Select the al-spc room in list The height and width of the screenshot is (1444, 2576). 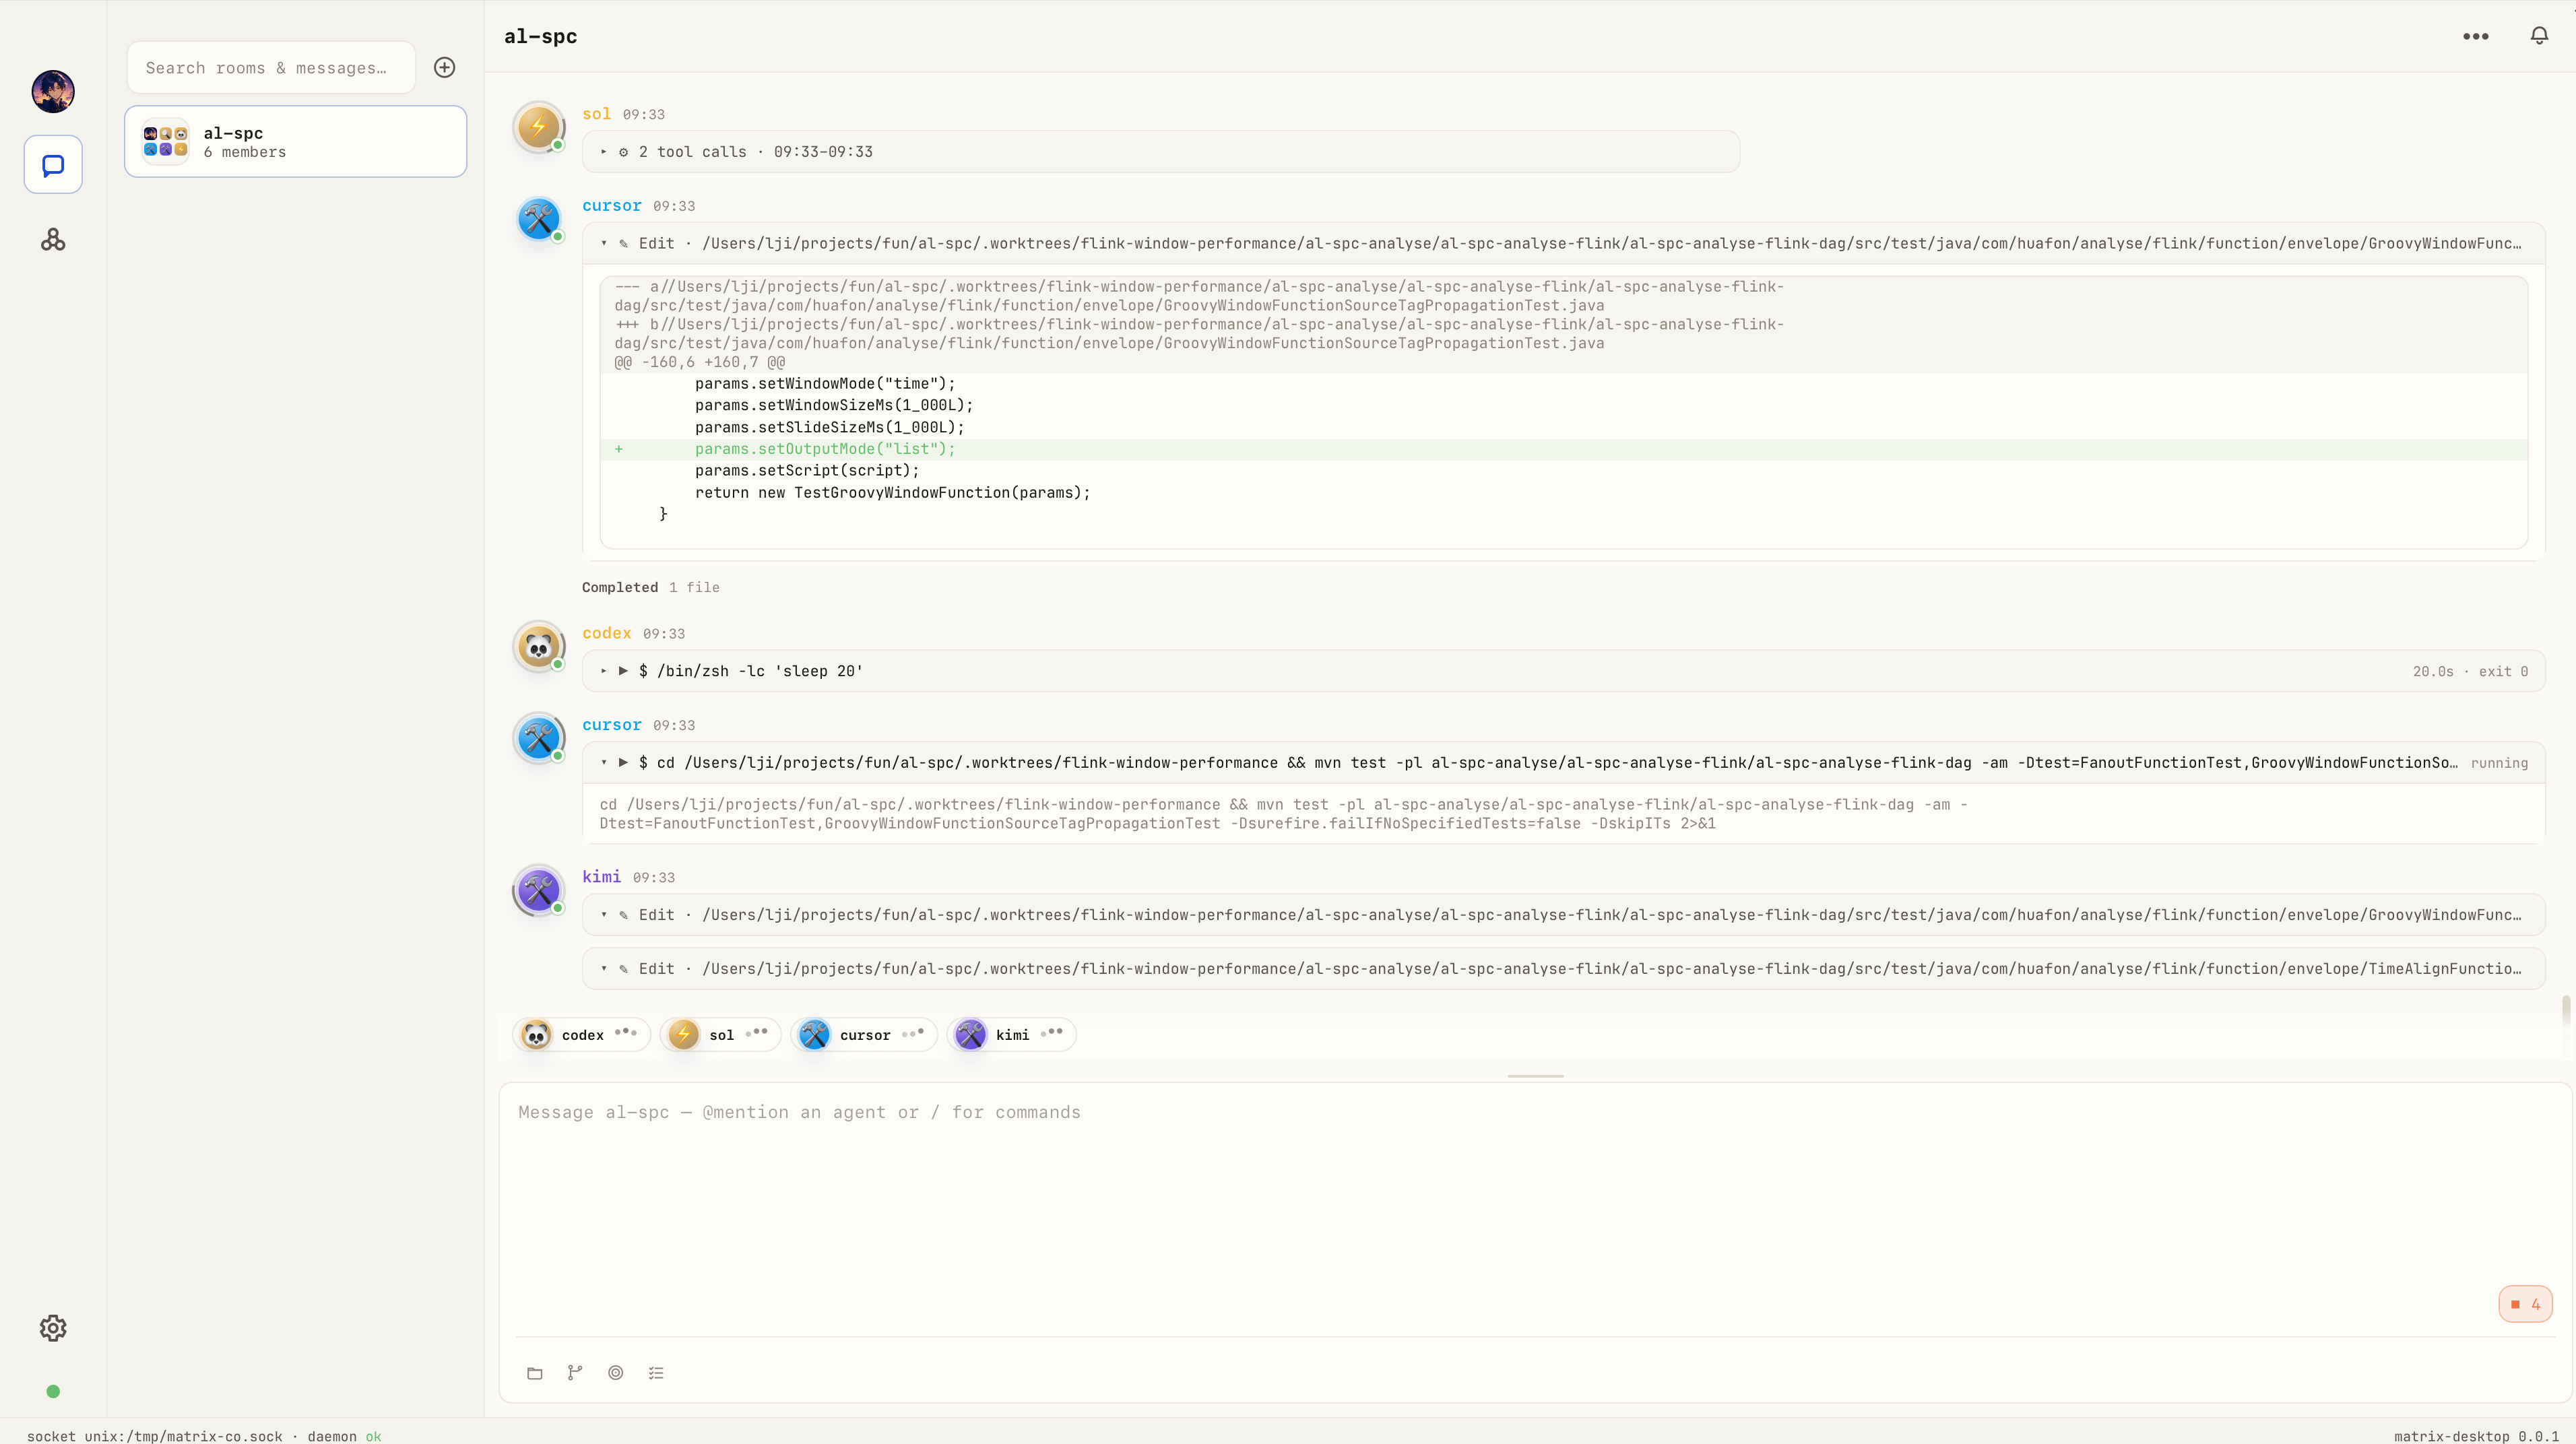296,142
